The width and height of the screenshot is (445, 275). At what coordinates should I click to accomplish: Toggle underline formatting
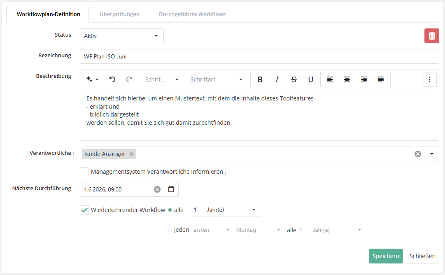tap(310, 79)
